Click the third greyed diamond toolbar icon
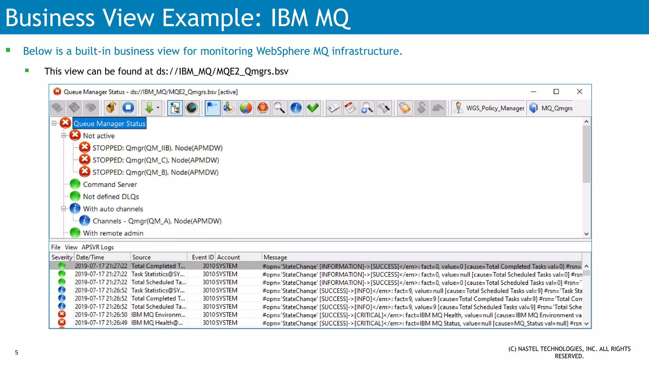This screenshot has height=365, width=649. coord(91,108)
